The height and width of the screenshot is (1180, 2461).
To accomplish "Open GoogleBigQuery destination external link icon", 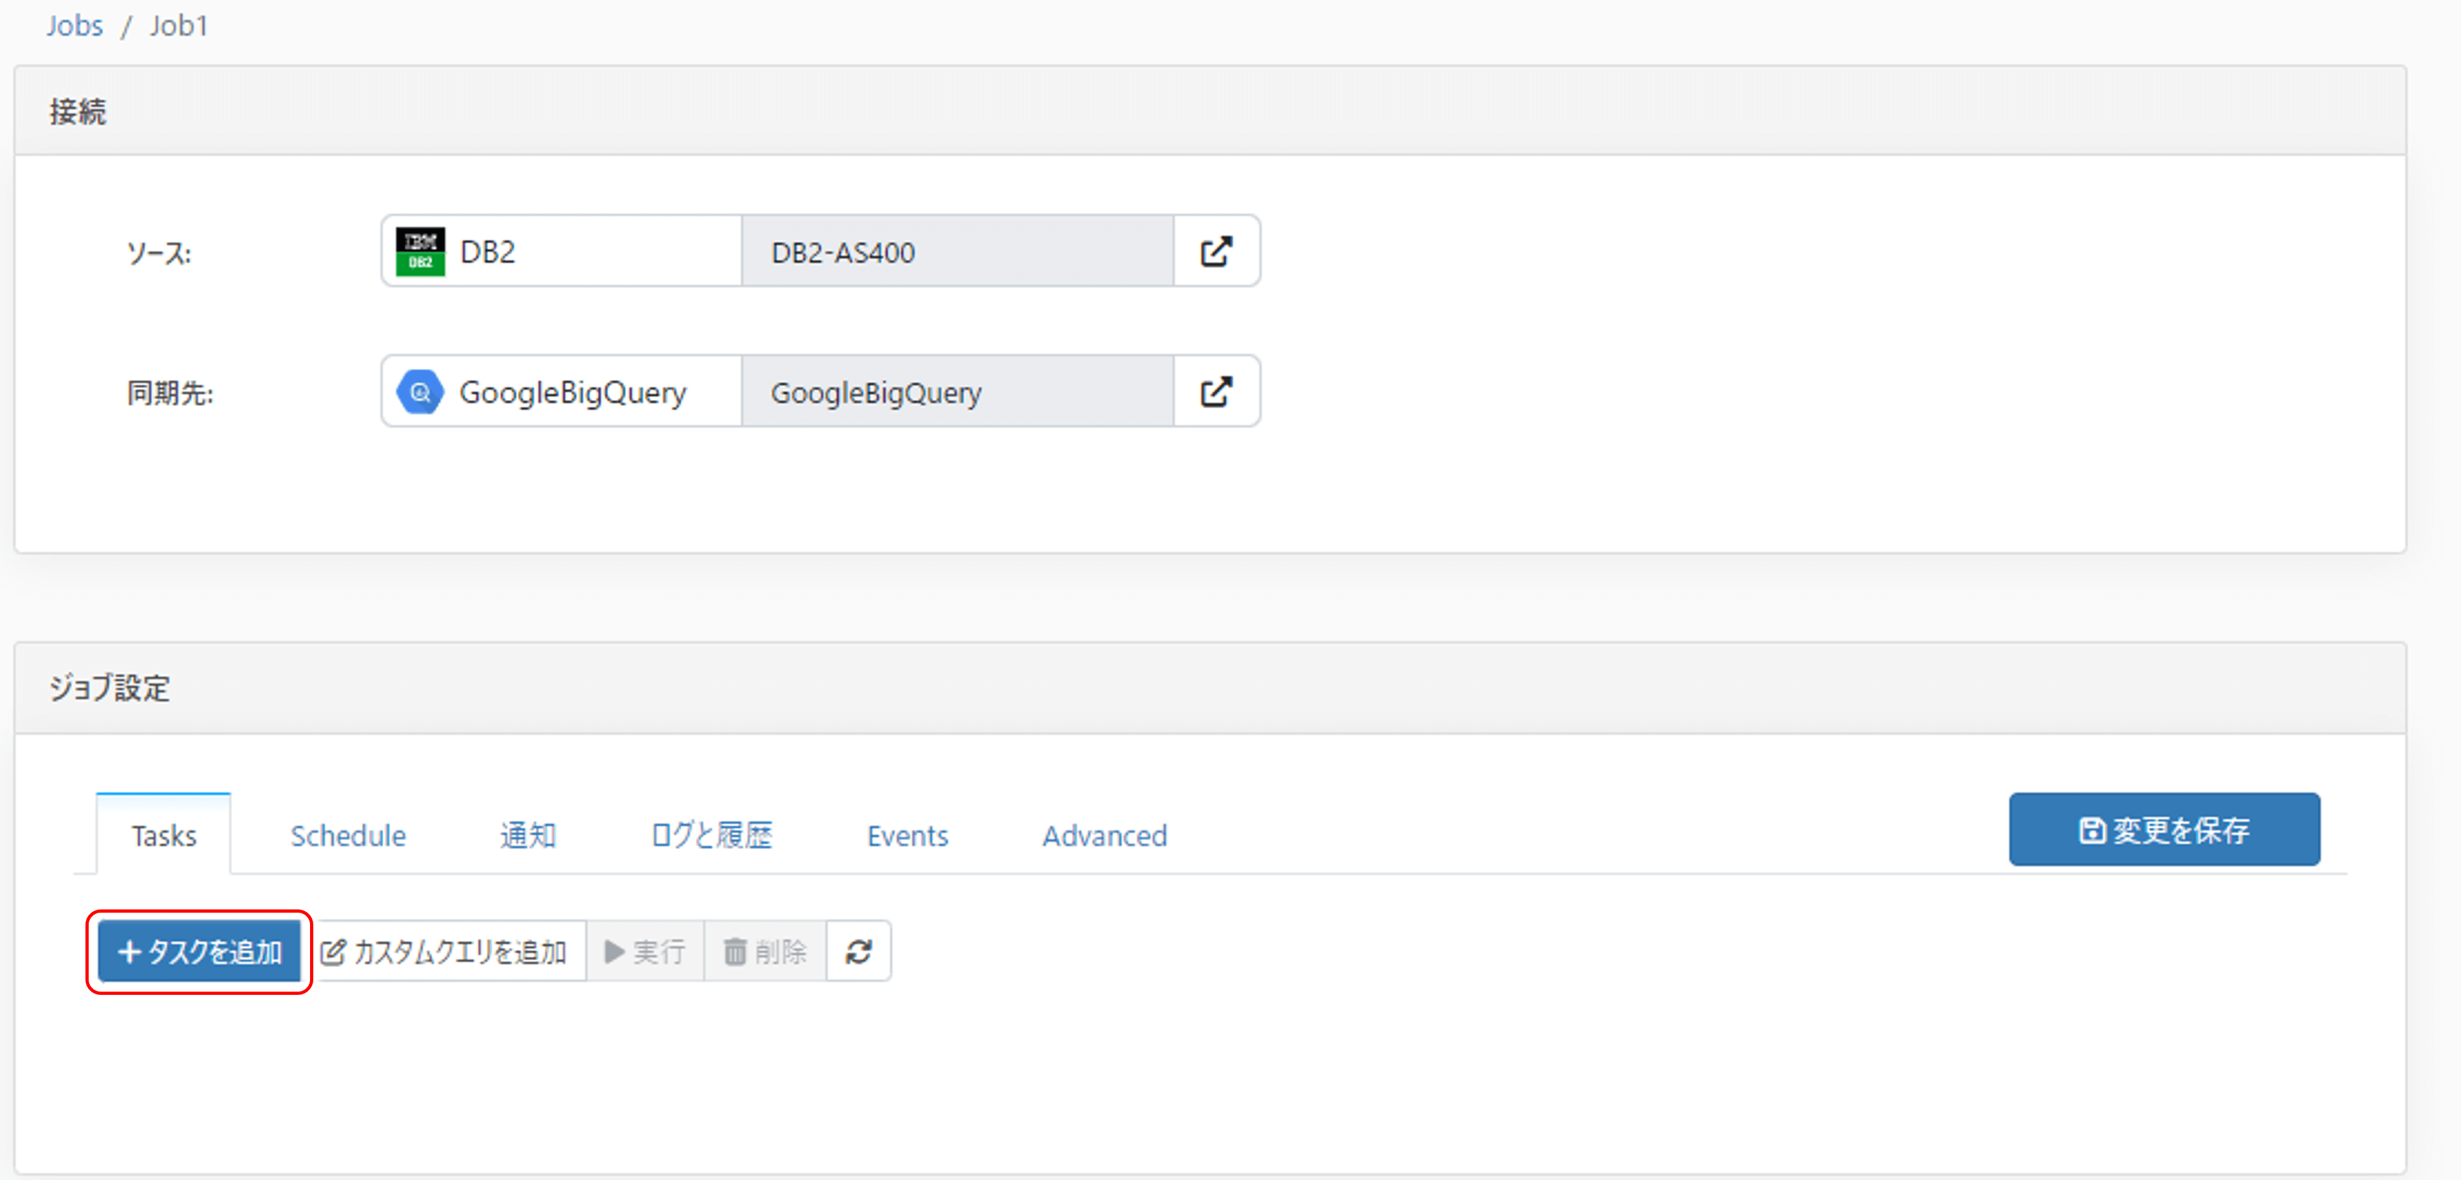I will (1215, 392).
